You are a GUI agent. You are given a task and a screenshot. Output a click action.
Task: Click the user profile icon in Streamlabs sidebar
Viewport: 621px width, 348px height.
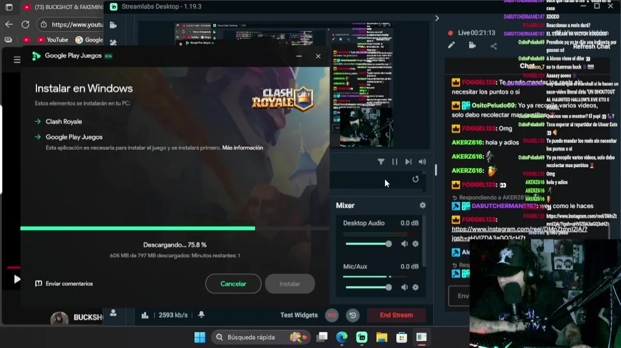pos(113,313)
